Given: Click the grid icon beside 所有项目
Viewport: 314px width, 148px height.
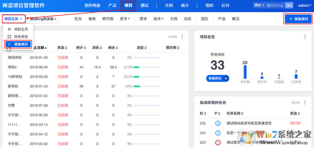Looking at the screenshot, I should [x=9, y=36].
